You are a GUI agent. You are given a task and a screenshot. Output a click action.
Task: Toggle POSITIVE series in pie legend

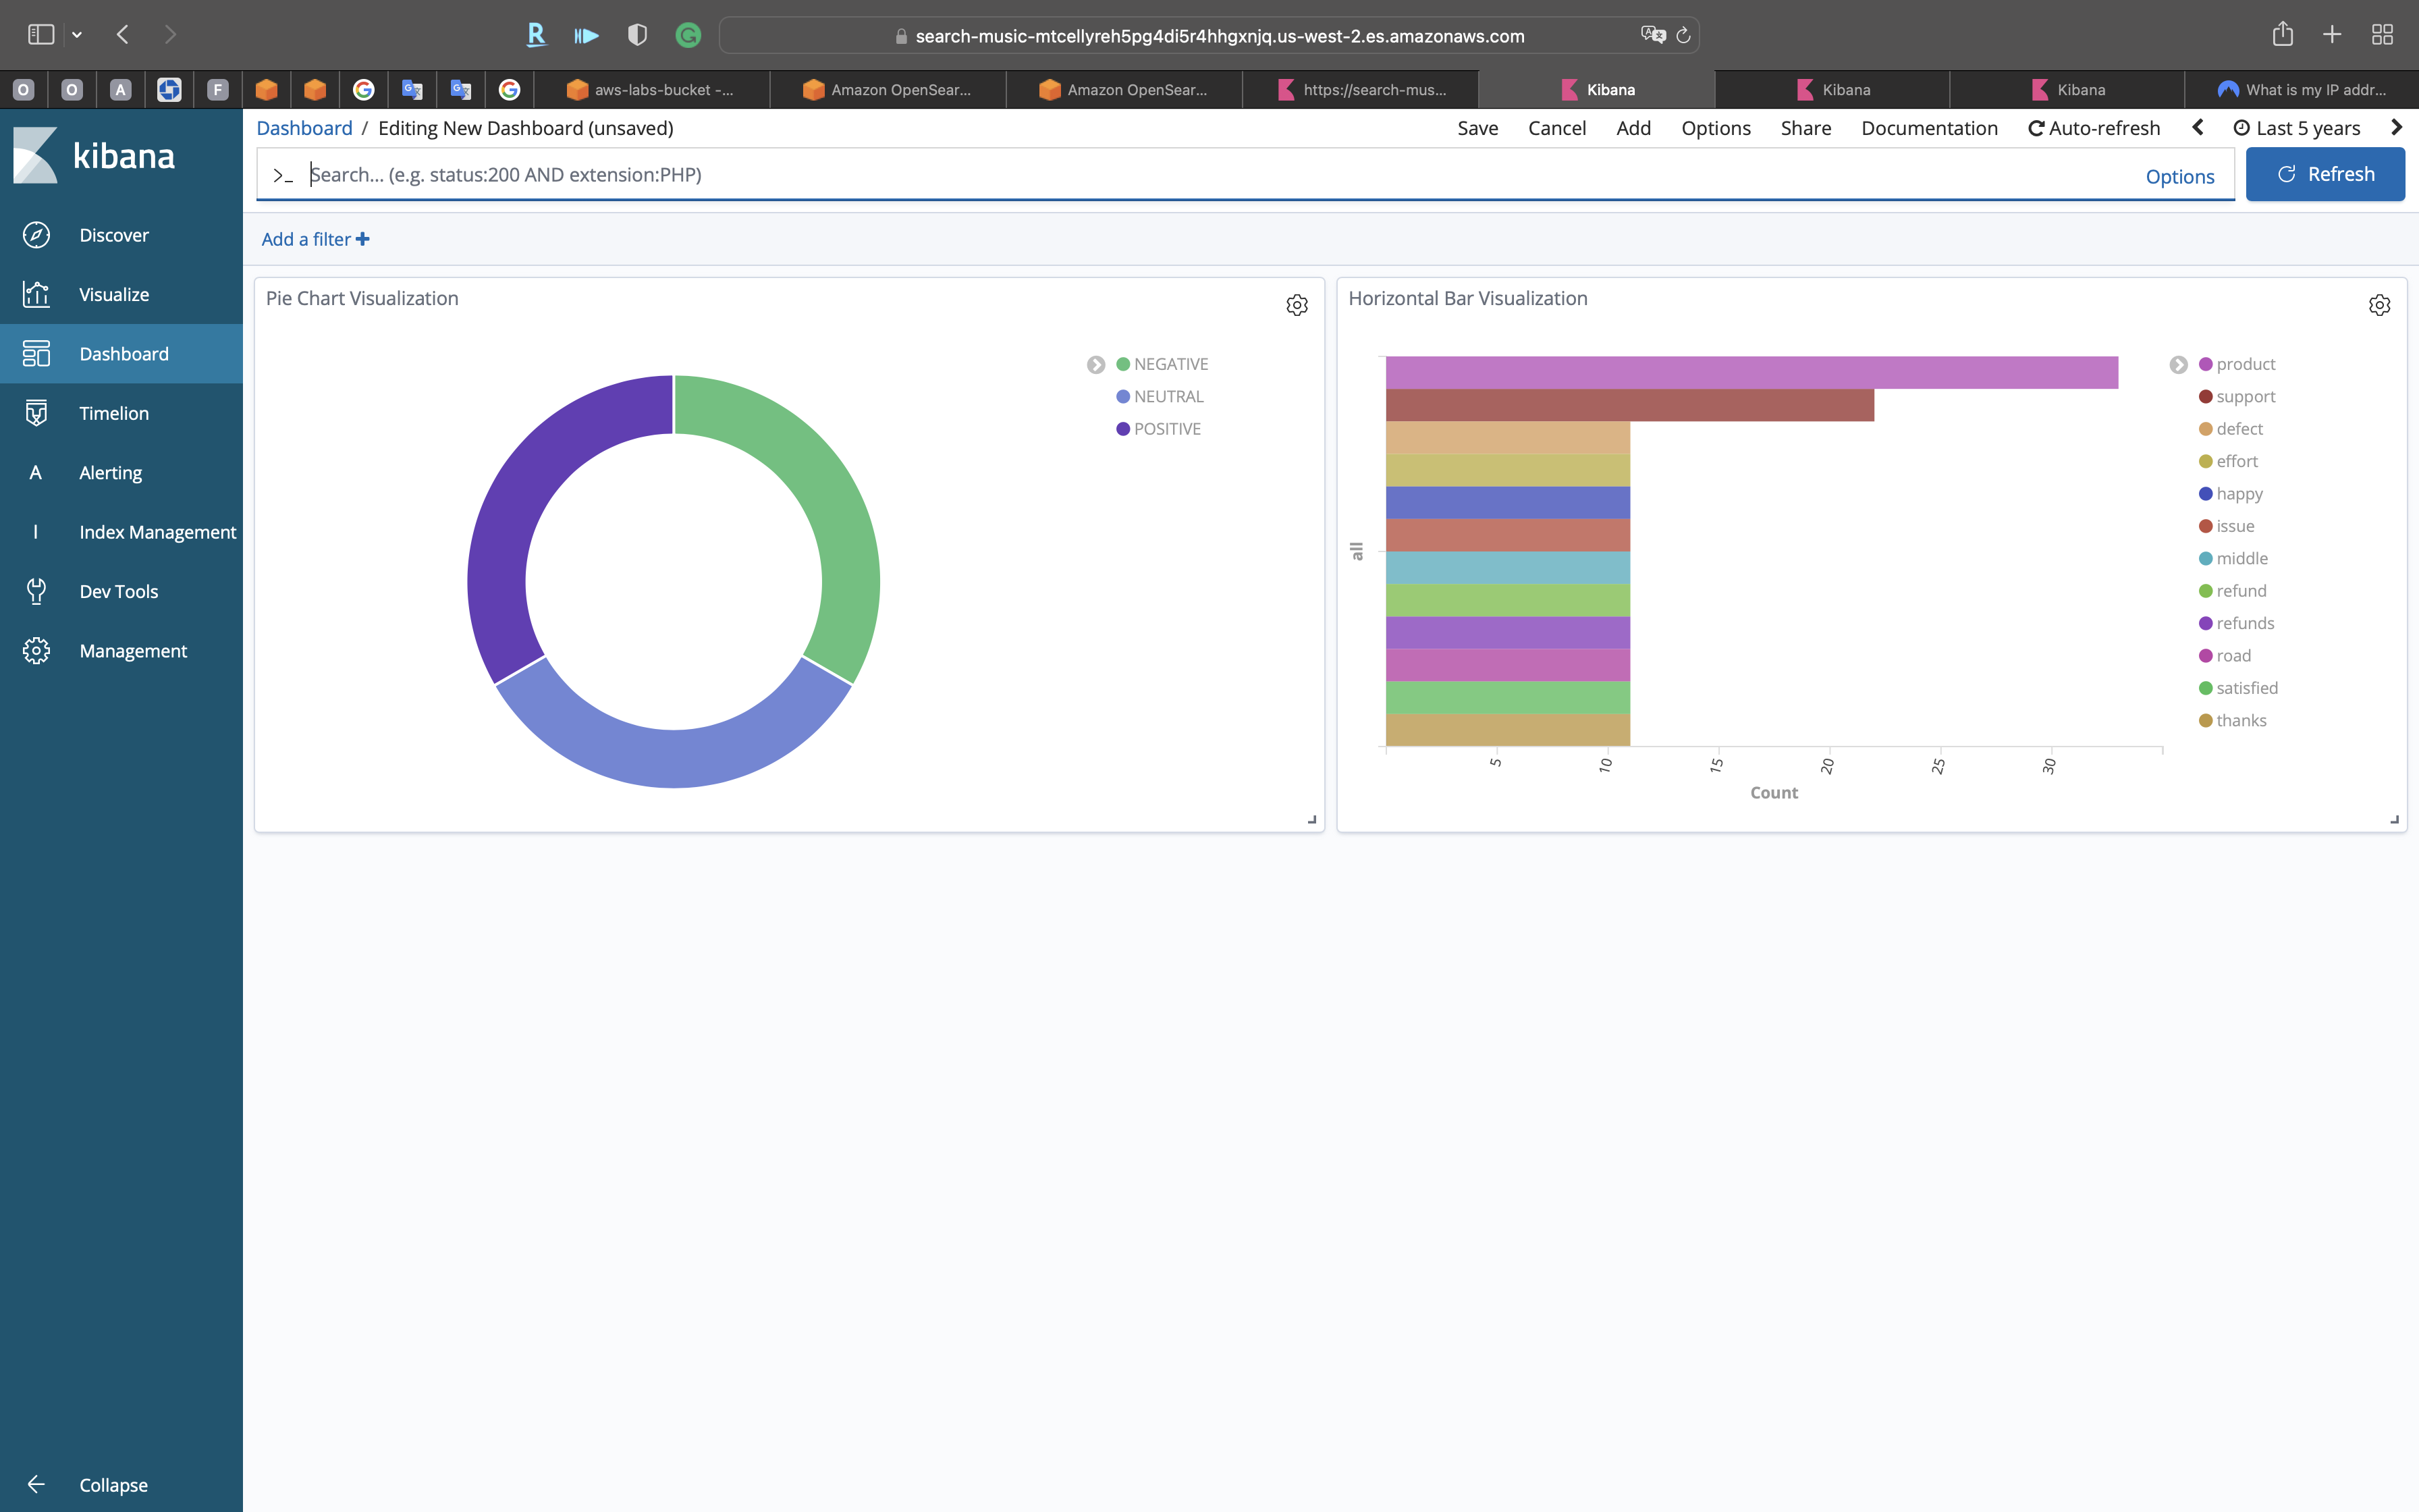pos(1166,429)
